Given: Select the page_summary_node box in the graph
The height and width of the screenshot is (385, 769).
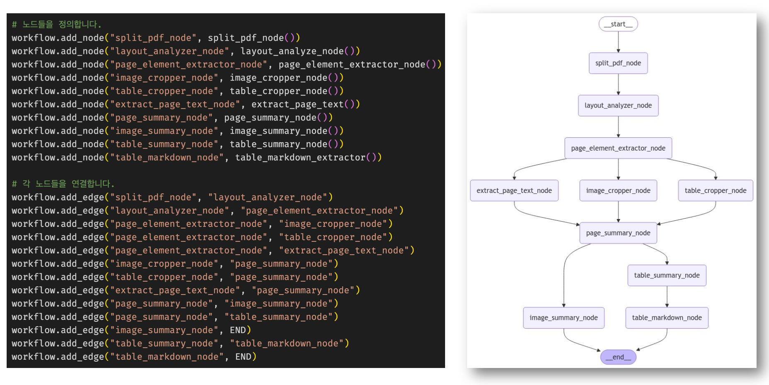Looking at the screenshot, I should click(x=618, y=233).
